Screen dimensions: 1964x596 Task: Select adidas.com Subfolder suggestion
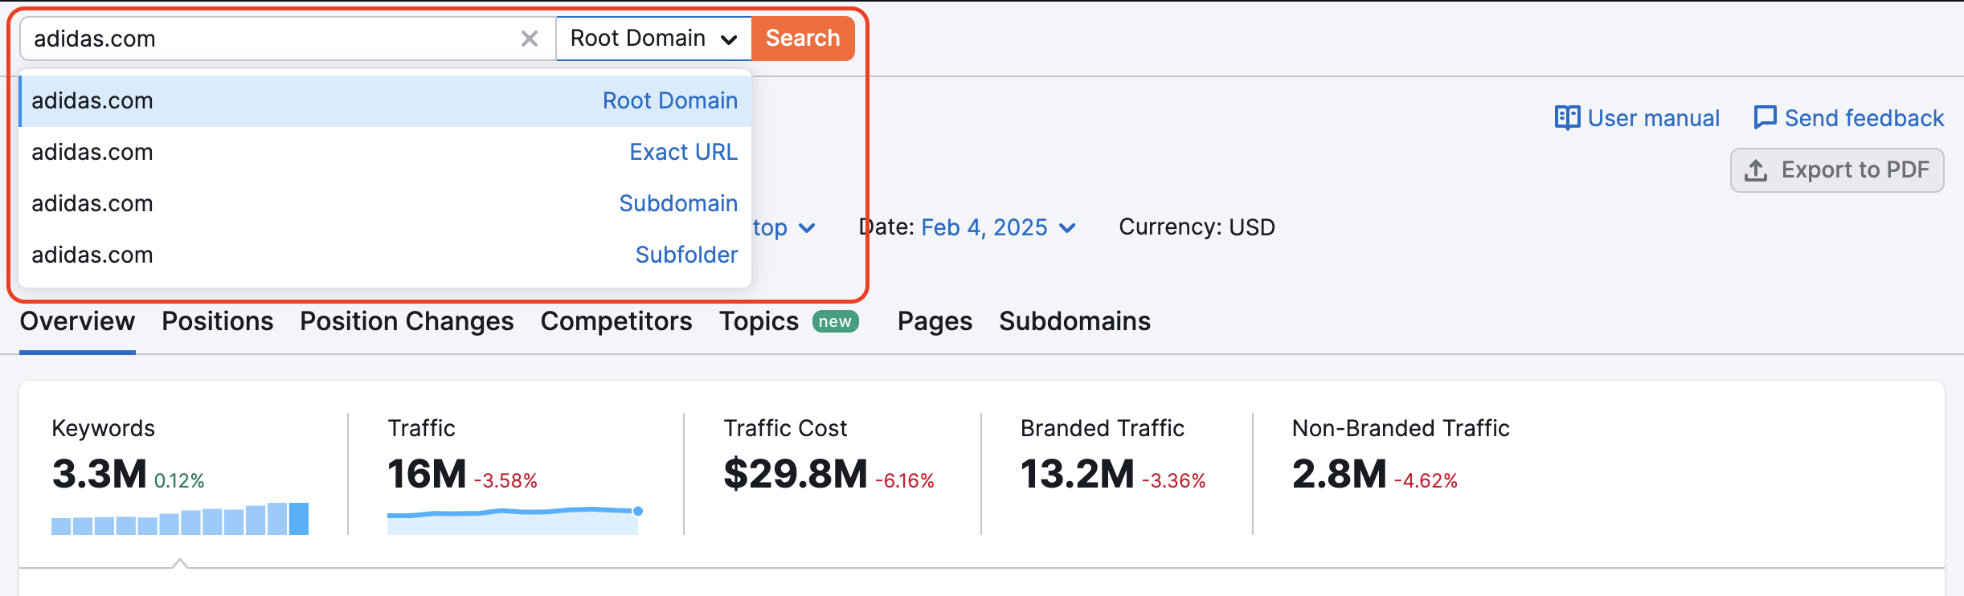385,255
